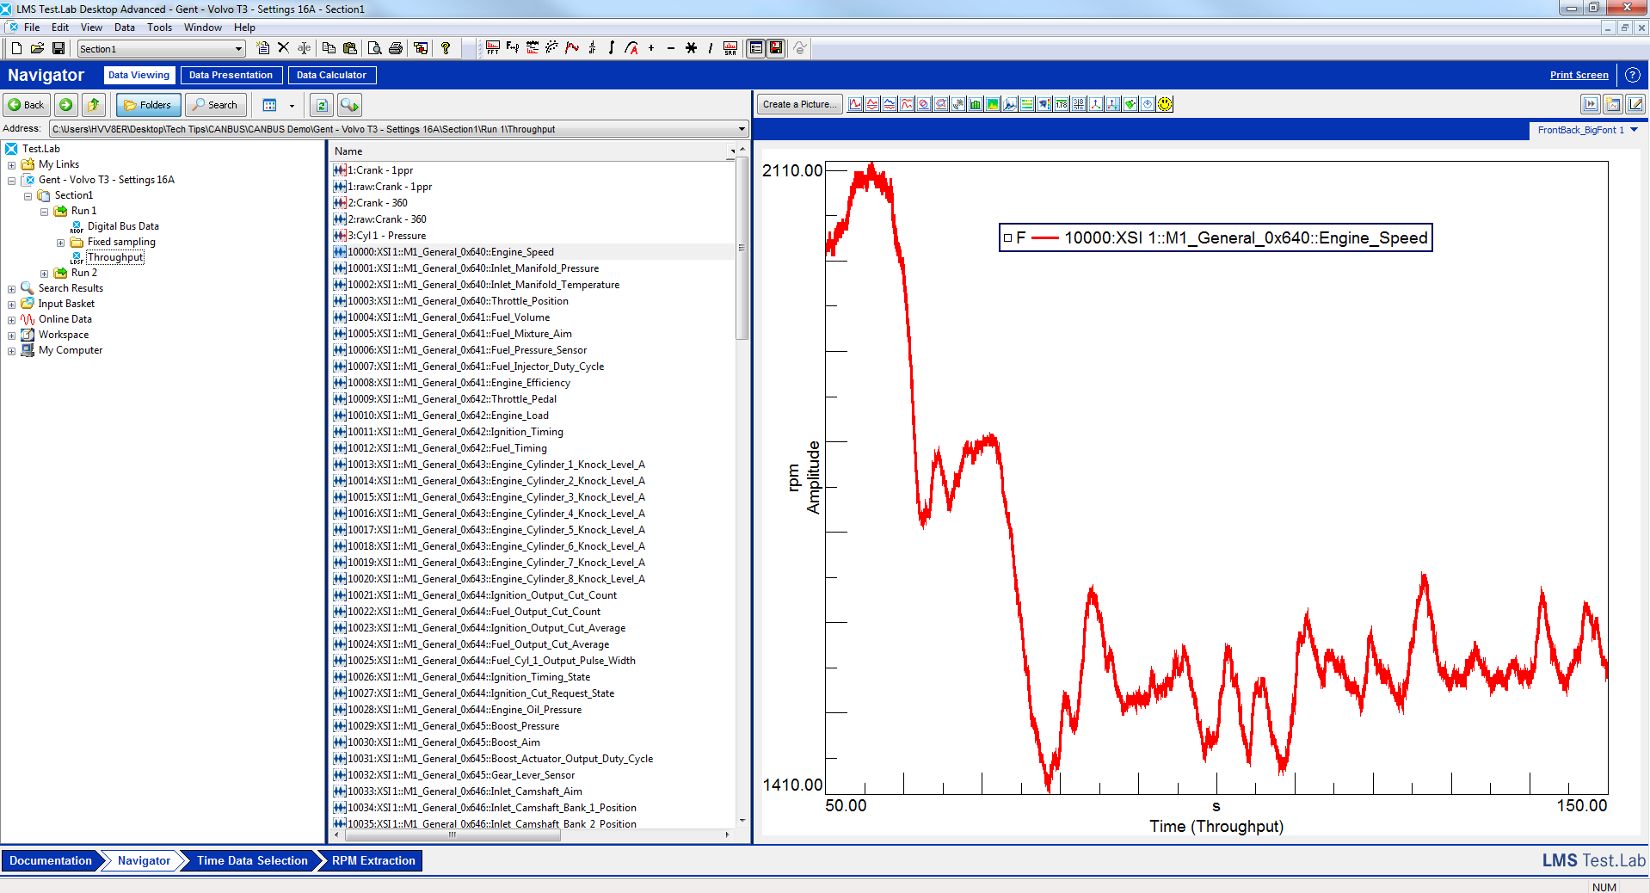
Task: Click the SRA toolbar icon
Action: [x=730, y=48]
